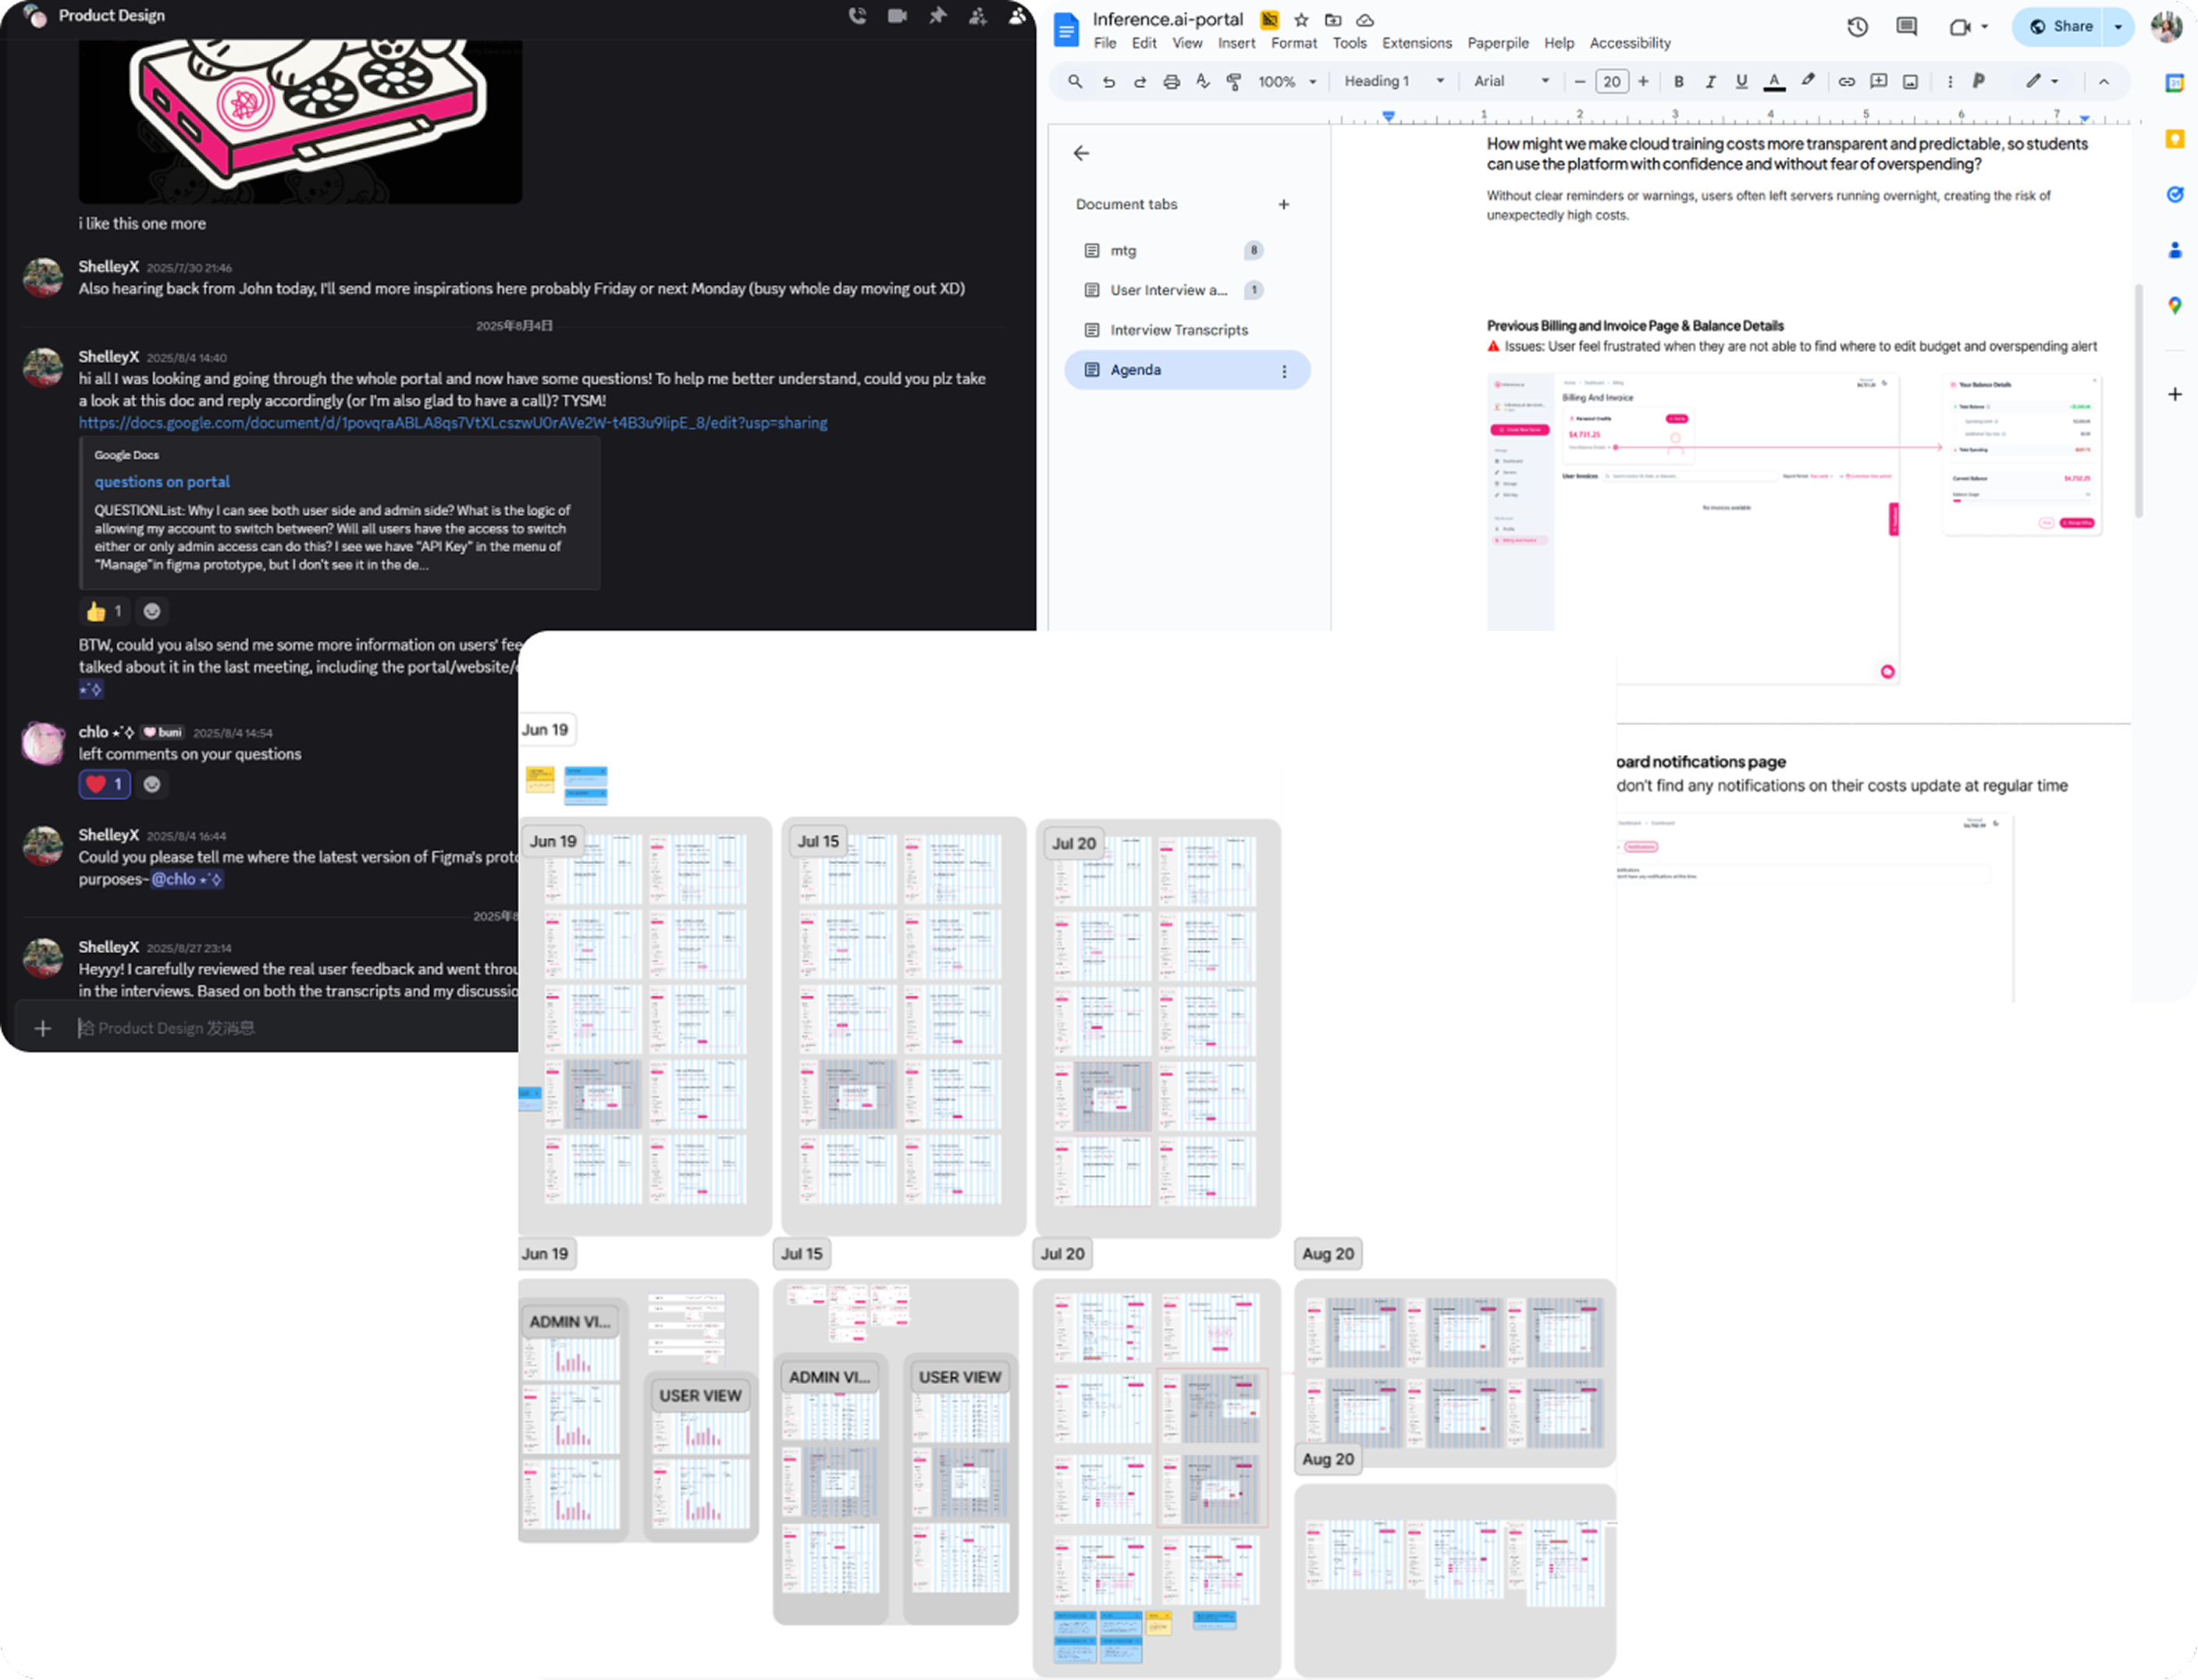Open the comments panel icon
This screenshot has height=1680, width=2198.
[x=1906, y=27]
